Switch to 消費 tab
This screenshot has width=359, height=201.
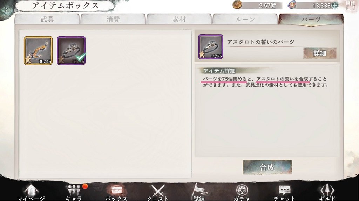tap(113, 19)
